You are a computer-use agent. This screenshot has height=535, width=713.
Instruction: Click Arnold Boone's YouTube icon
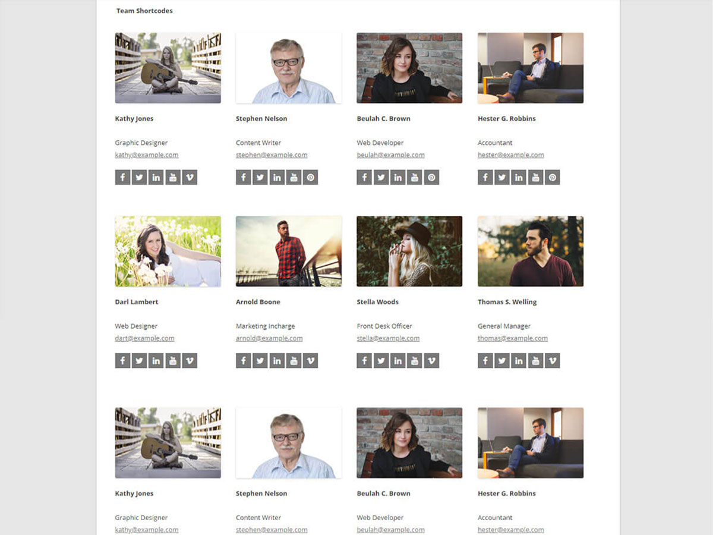294,361
